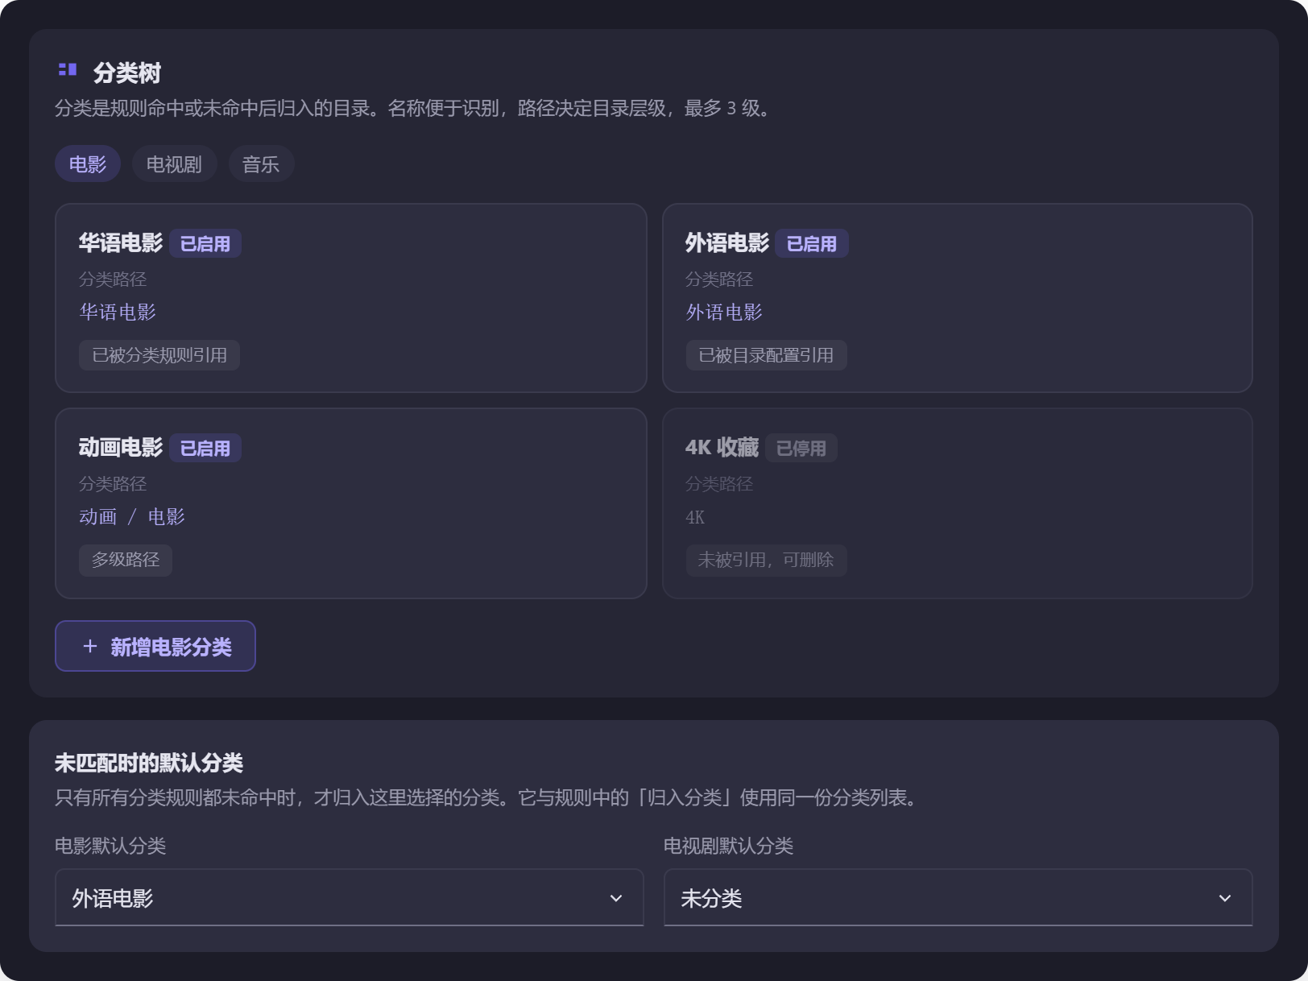Switch to the 电视剧 tab
Image resolution: width=1308 pixels, height=981 pixels.
tap(174, 164)
